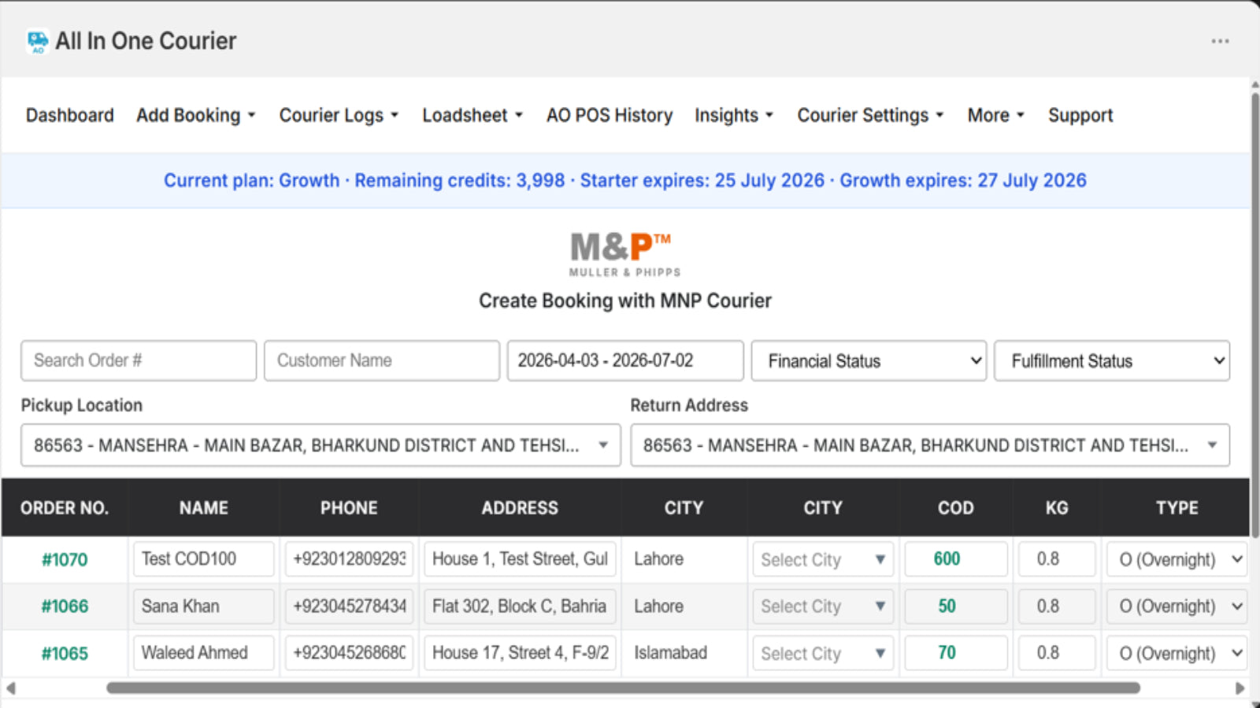Open Return Address dropdown arrow
Screen dimensions: 1260x708
[1212, 445]
